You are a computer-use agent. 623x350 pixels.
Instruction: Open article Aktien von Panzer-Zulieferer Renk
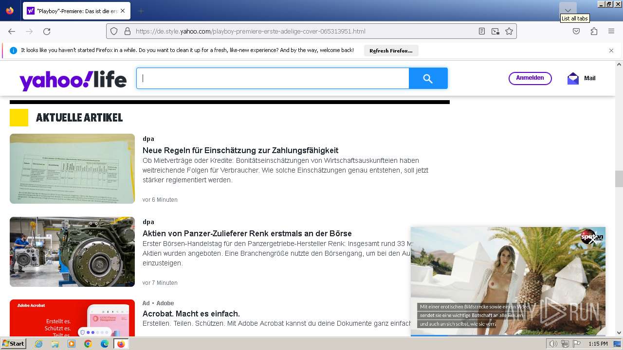tap(247, 233)
